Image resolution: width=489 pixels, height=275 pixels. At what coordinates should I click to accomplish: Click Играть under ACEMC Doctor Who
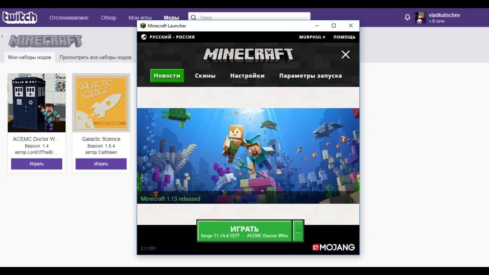(37, 164)
